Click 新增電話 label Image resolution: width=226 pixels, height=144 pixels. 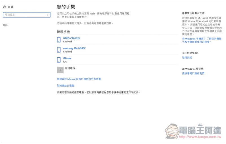point(70,68)
